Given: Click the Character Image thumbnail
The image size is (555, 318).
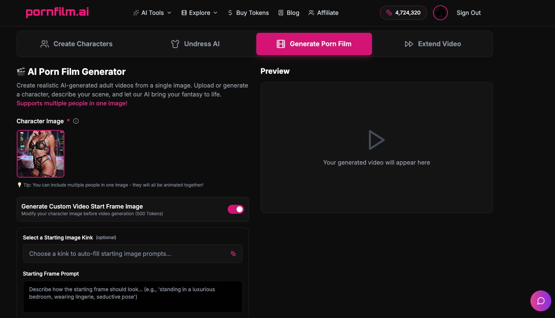Looking at the screenshot, I should [40, 153].
